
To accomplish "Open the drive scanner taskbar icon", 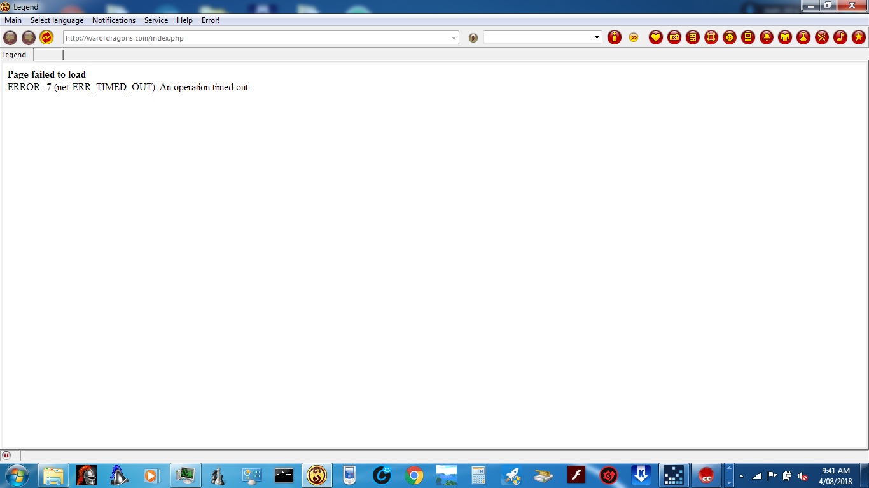I will pyautogui.click(x=544, y=475).
